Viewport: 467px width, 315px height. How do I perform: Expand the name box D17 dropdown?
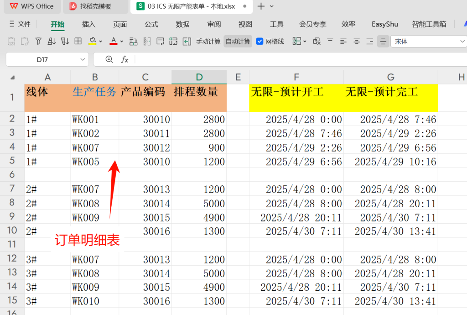[x=83, y=60]
